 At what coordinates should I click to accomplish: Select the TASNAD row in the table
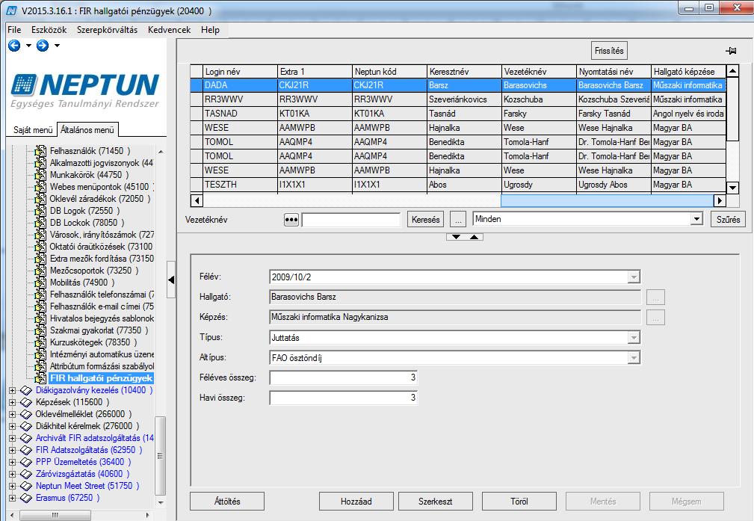pos(458,114)
